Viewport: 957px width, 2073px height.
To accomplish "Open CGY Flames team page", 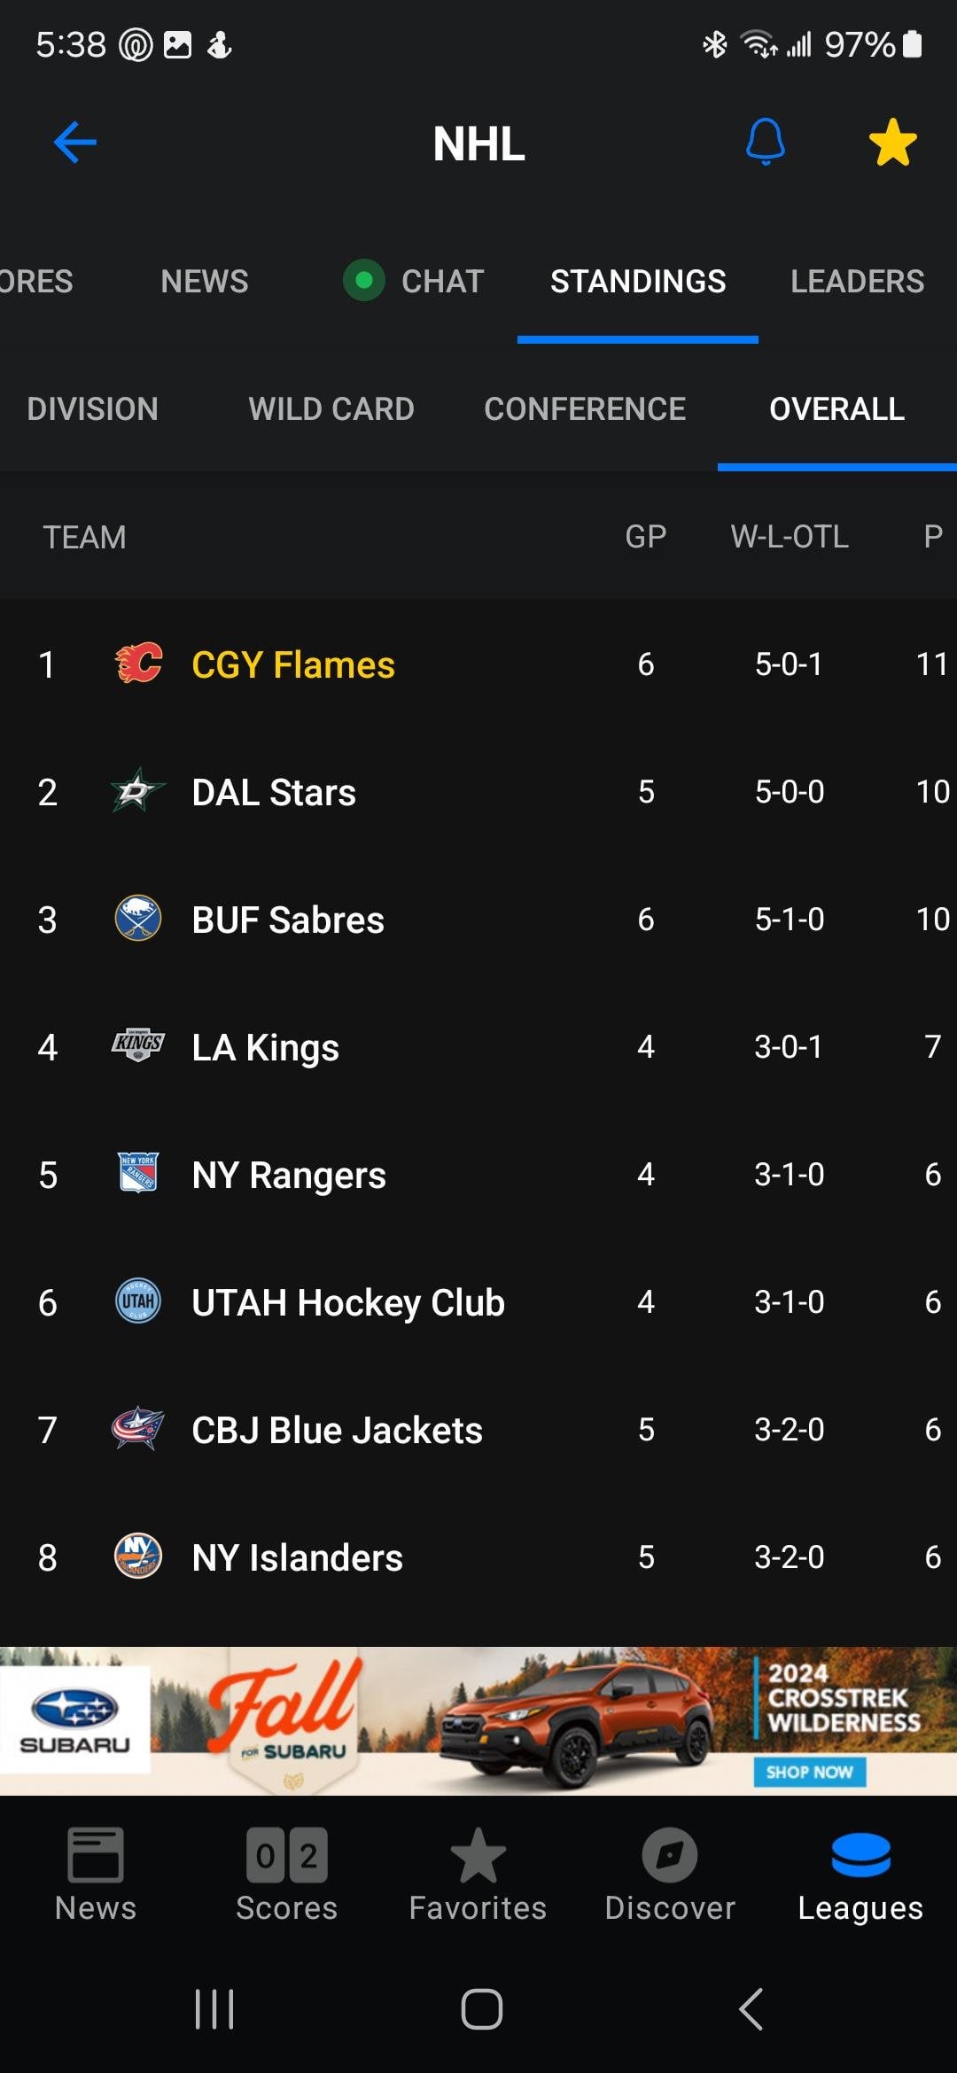I will point(293,664).
